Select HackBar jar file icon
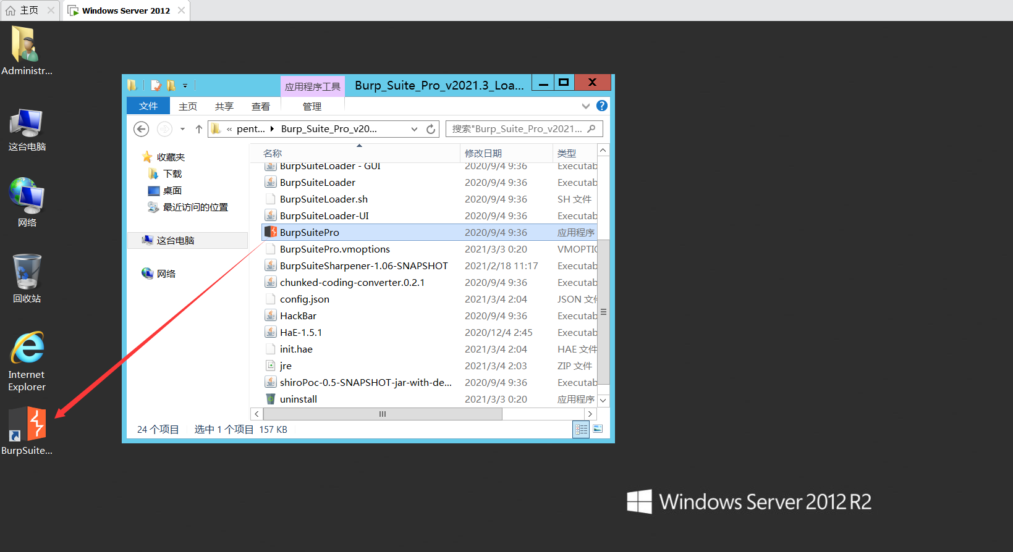Viewport: 1013px width, 552px height. pyautogui.click(x=270, y=316)
